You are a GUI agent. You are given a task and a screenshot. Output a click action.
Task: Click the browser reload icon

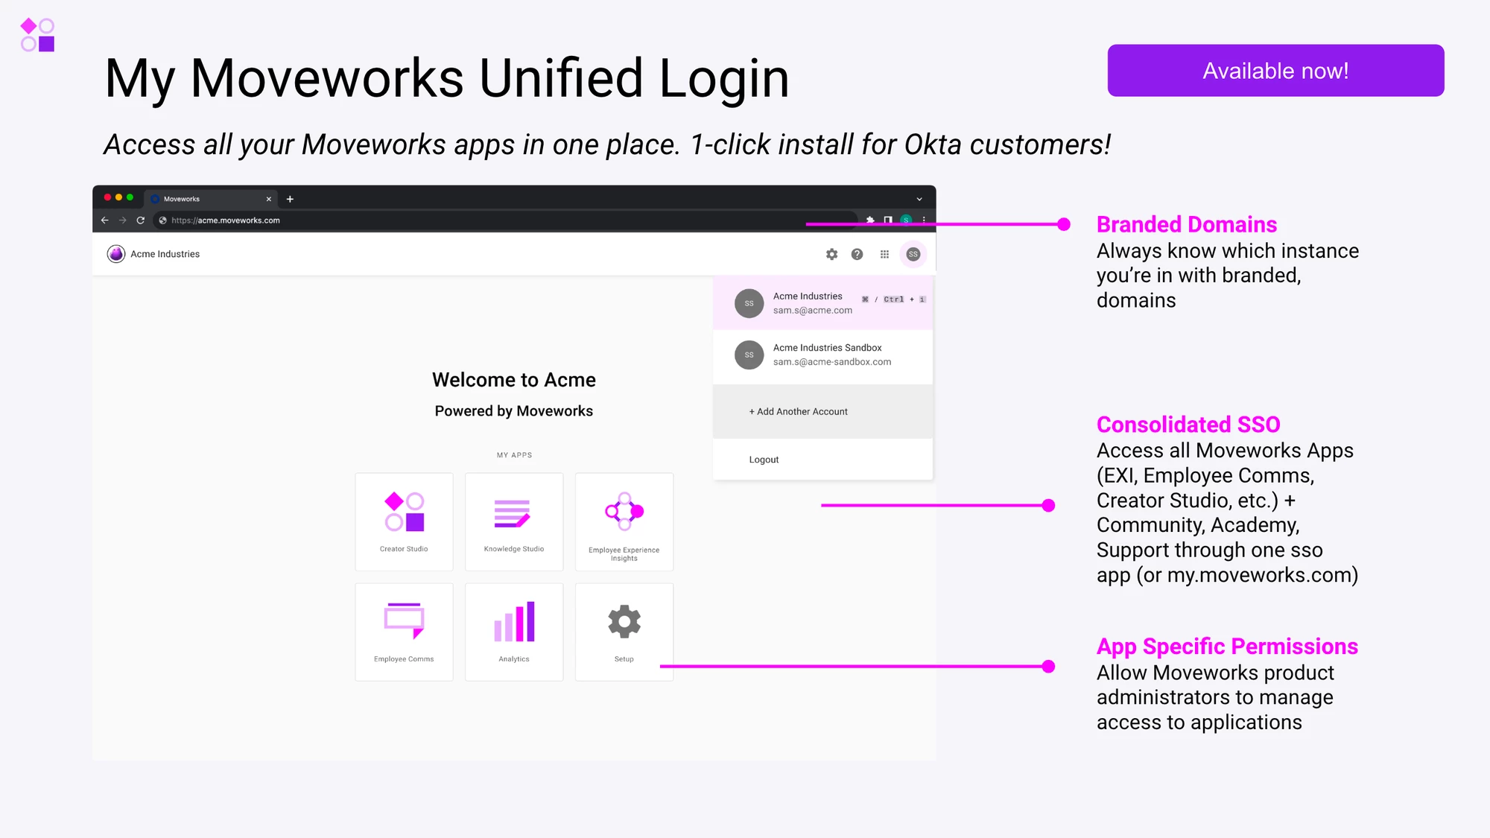[140, 220]
